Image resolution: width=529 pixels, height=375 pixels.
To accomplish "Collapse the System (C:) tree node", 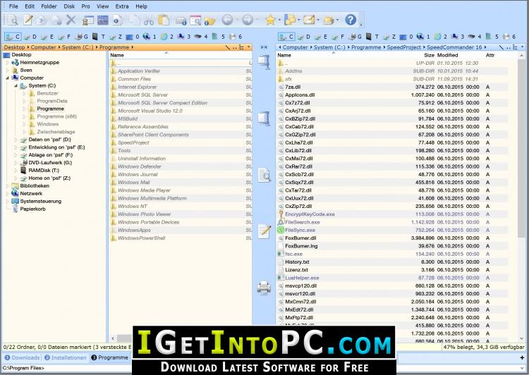I will point(16,86).
